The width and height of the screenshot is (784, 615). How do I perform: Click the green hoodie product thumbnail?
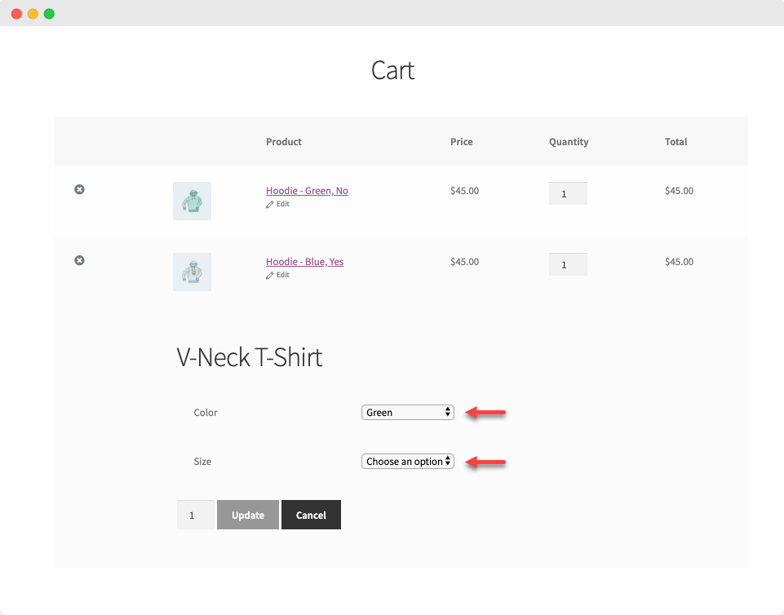pos(192,201)
